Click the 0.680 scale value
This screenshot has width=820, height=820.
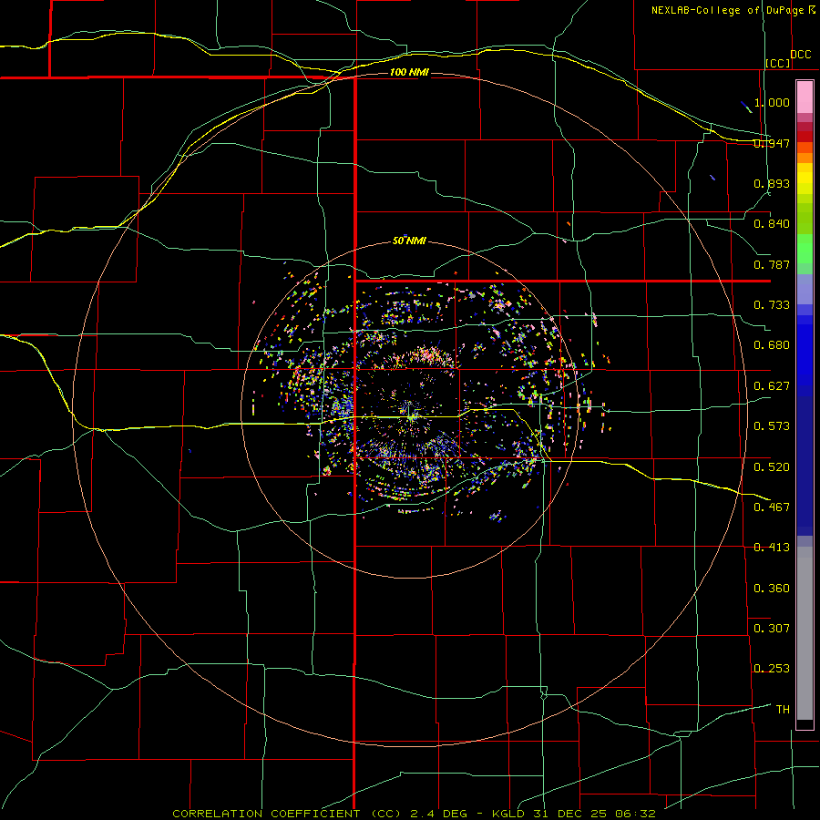(772, 345)
